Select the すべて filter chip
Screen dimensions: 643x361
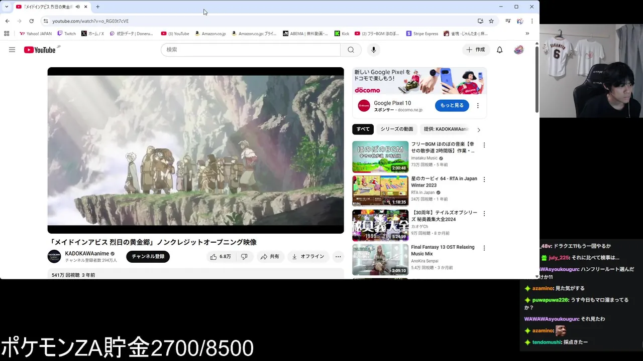[x=363, y=129]
